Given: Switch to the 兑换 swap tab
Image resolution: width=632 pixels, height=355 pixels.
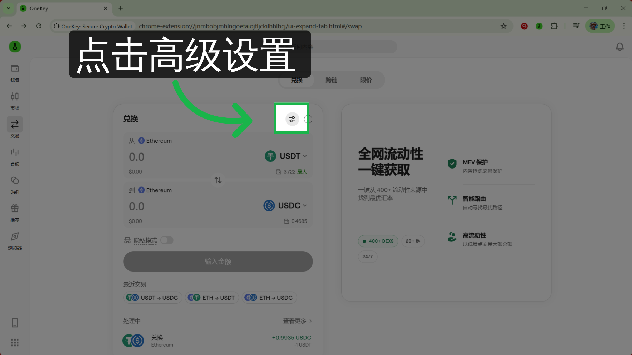Looking at the screenshot, I should click(x=297, y=80).
